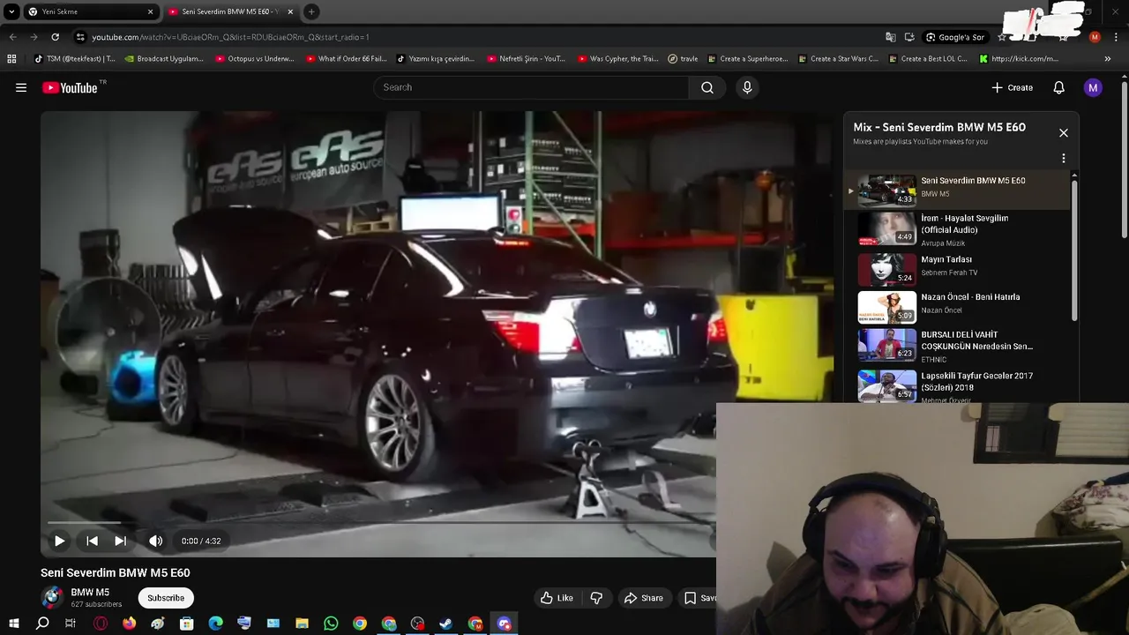Open the kick.com bookmark
The image size is (1129, 635).
[1019, 59]
